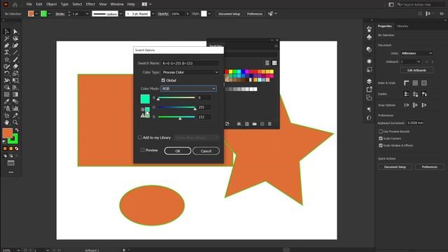Image resolution: width=448 pixels, height=252 pixels.
Task: Select the Eyedropper tool
Action: [6, 101]
